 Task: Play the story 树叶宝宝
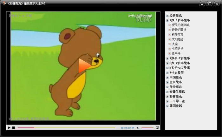coord(177,35)
